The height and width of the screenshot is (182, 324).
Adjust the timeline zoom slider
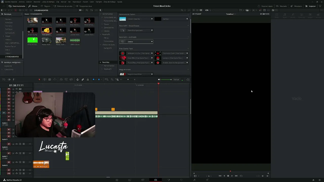point(128,80)
